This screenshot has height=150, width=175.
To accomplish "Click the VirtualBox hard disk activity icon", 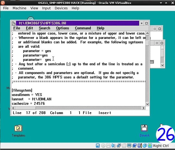I will click(x=98, y=146).
